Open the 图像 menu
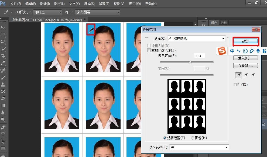 tap(45, 4)
